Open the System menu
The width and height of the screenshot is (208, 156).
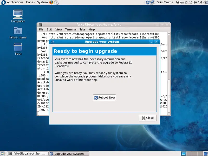[42, 2]
